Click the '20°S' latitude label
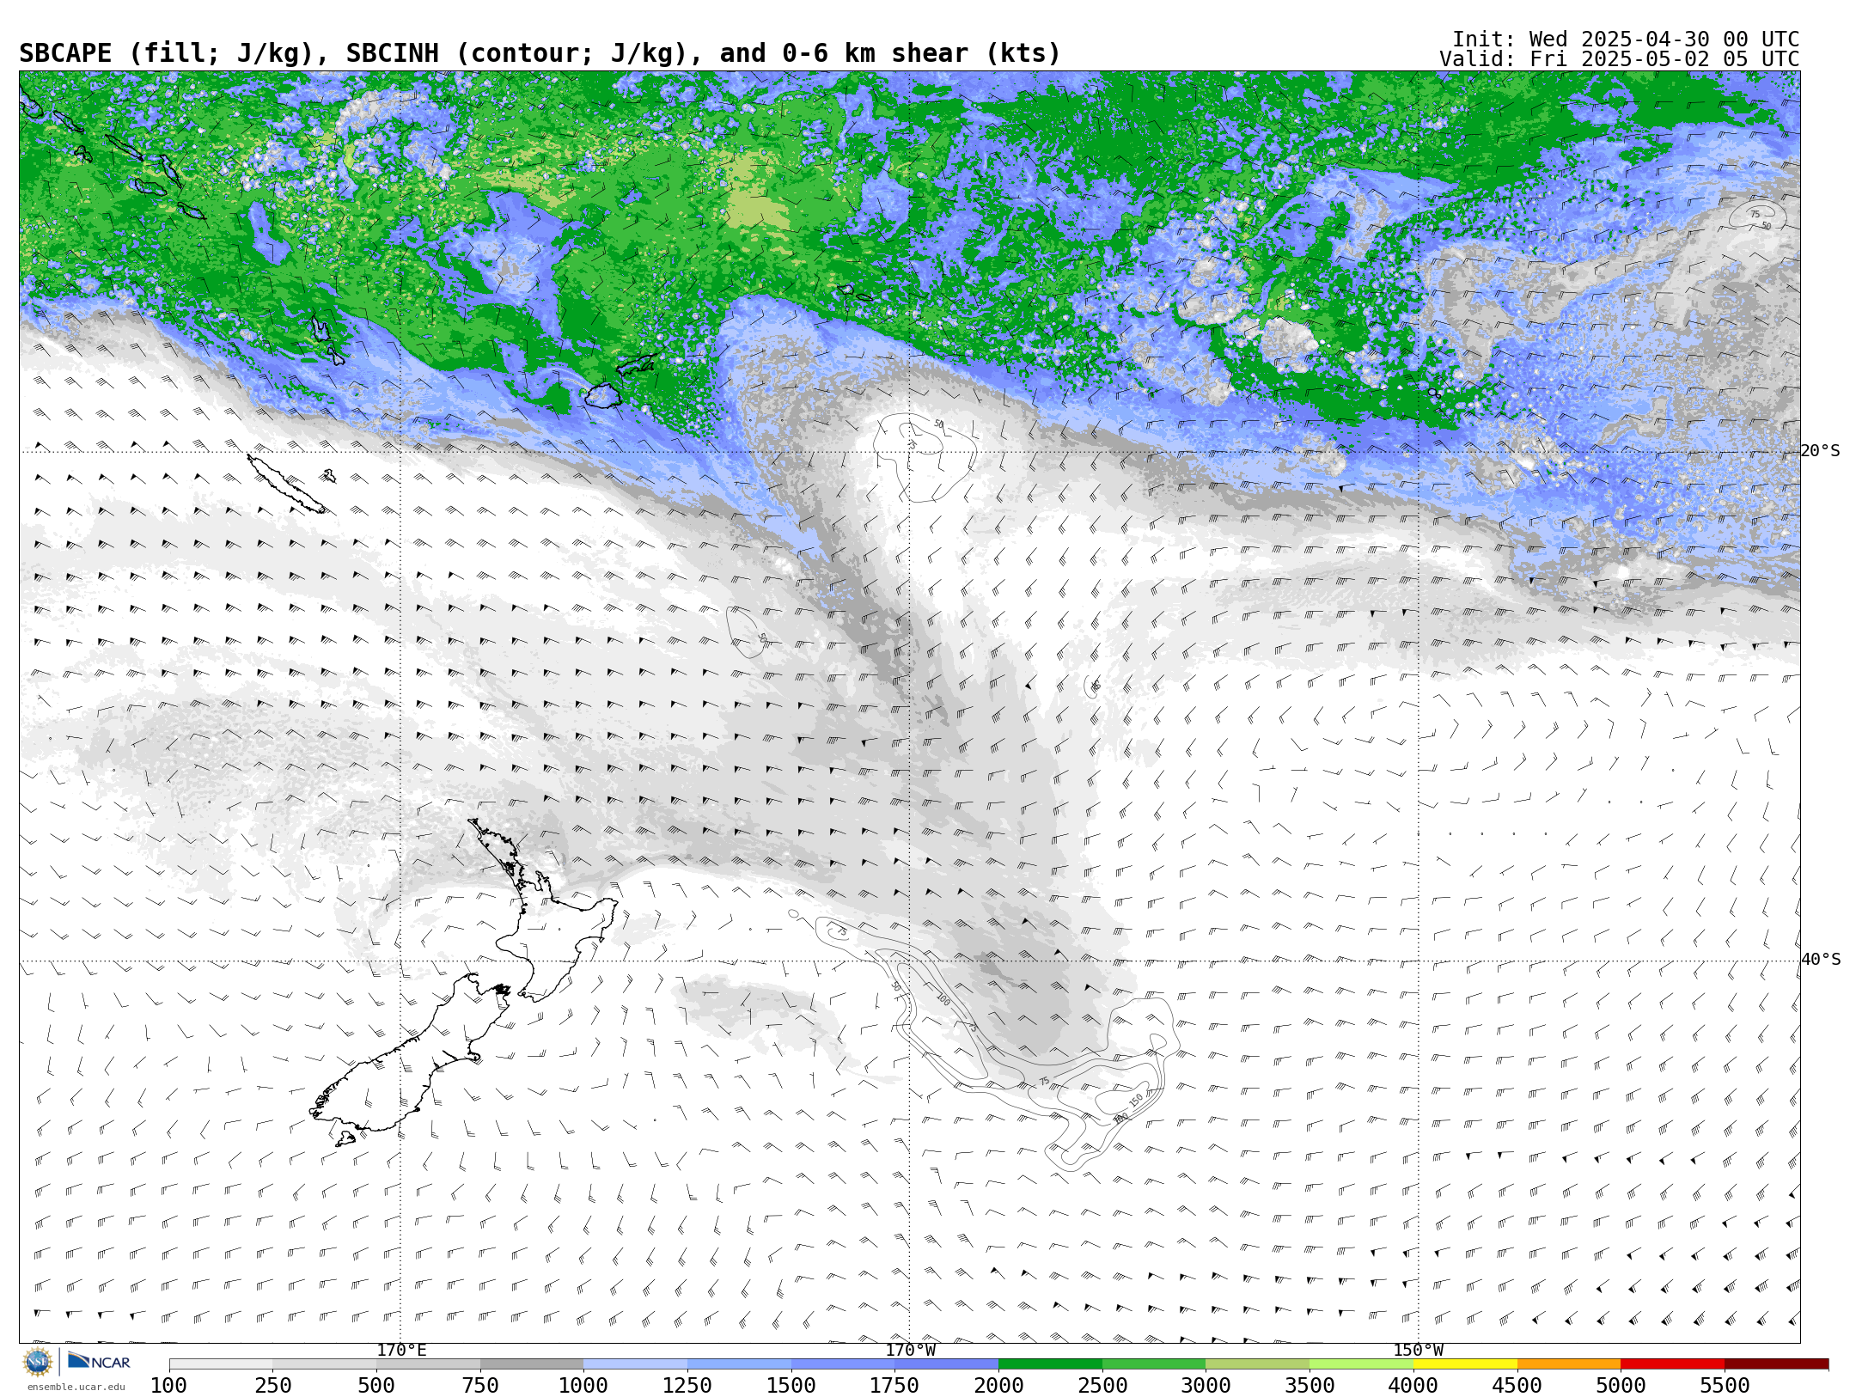Screen dimensions: 1856x1397 [1820, 451]
